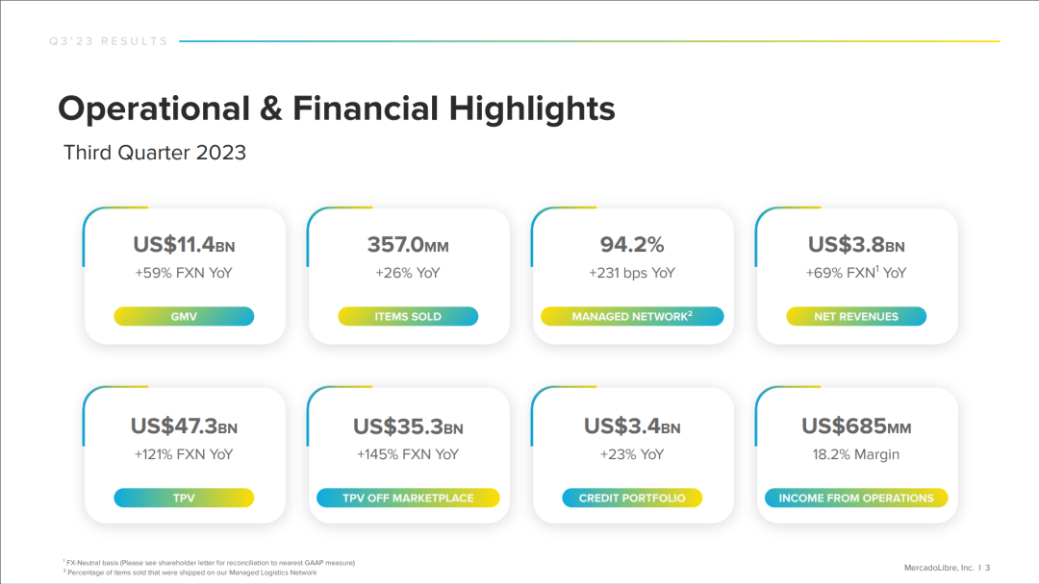Click the US$11.4BN GMV figure

(x=184, y=245)
